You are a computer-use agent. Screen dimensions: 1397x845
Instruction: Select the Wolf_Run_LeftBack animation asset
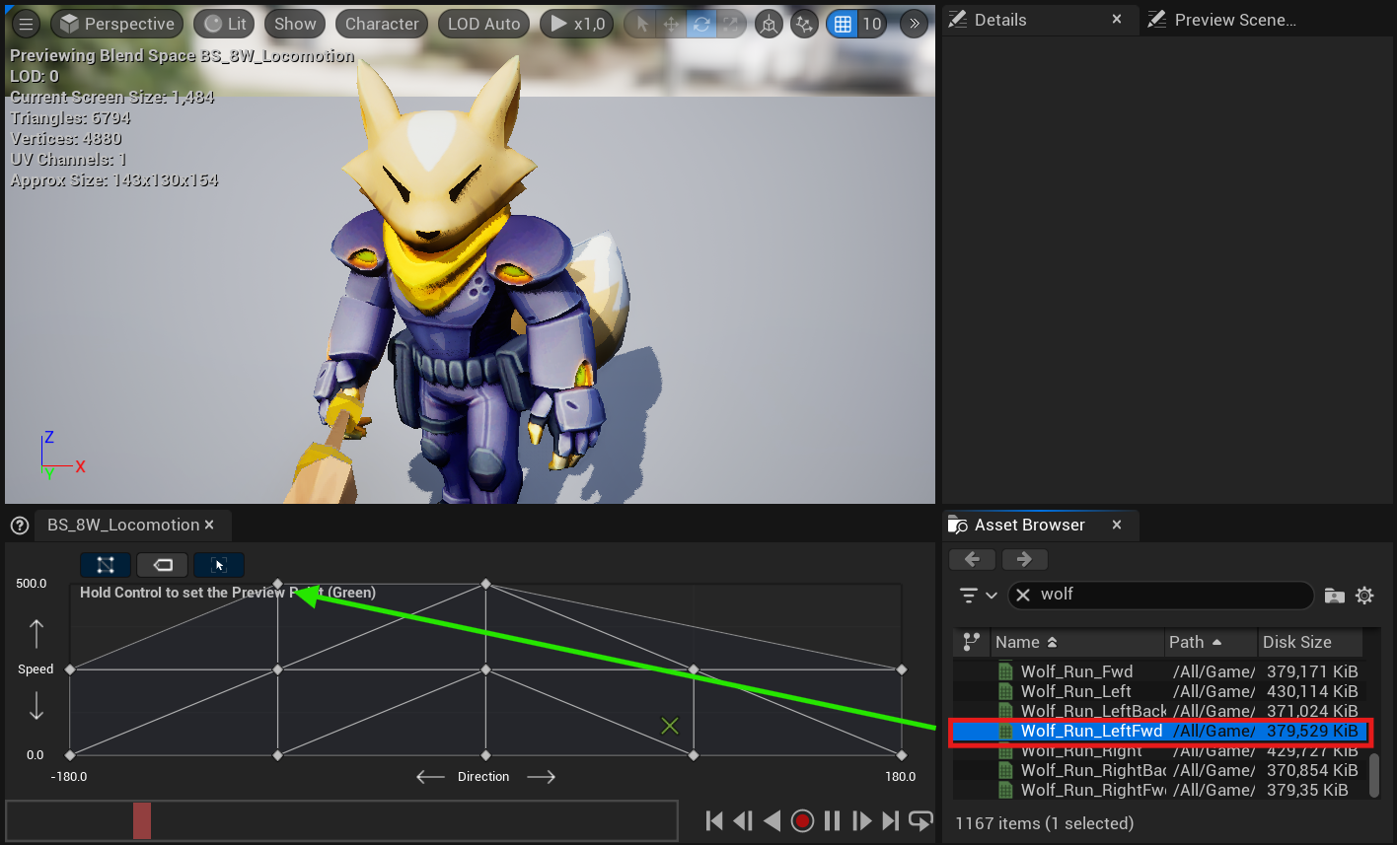click(x=1161, y=711)
